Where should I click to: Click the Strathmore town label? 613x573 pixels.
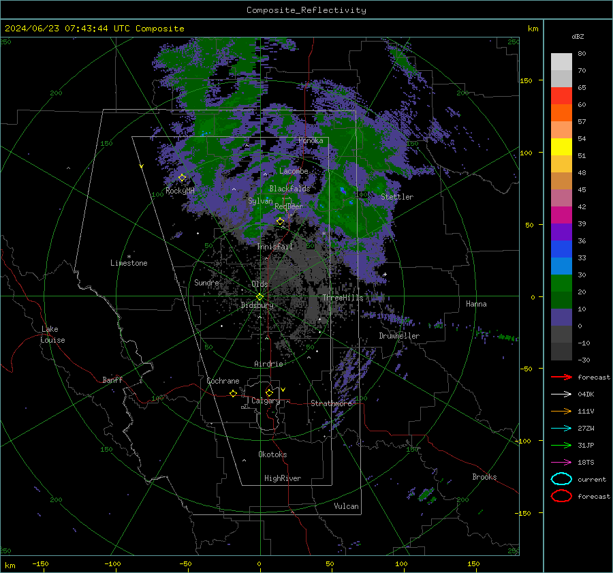(331, 403)
